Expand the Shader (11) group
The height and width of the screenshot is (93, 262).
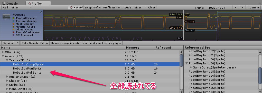click(x=7, y=81)
